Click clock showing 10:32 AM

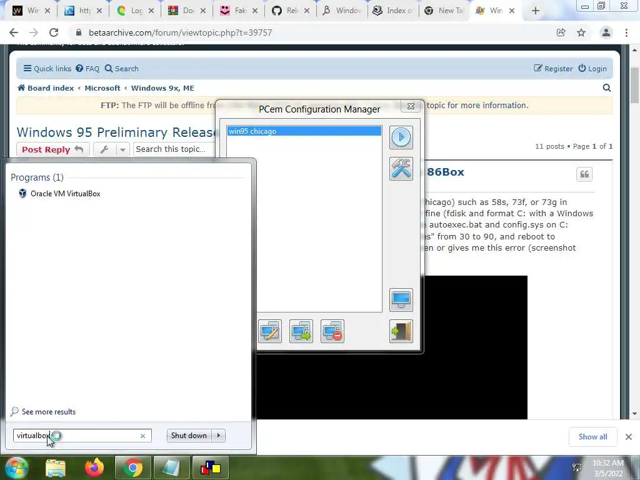[607, 463]
